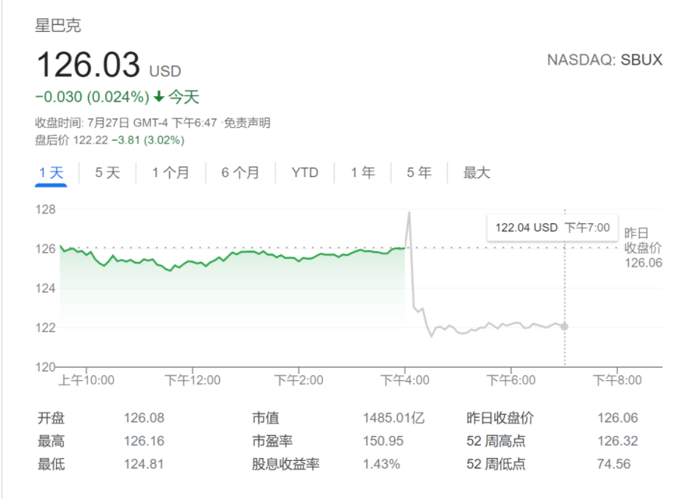Click the 下午4:00 axis label

[x=405, y=380]
